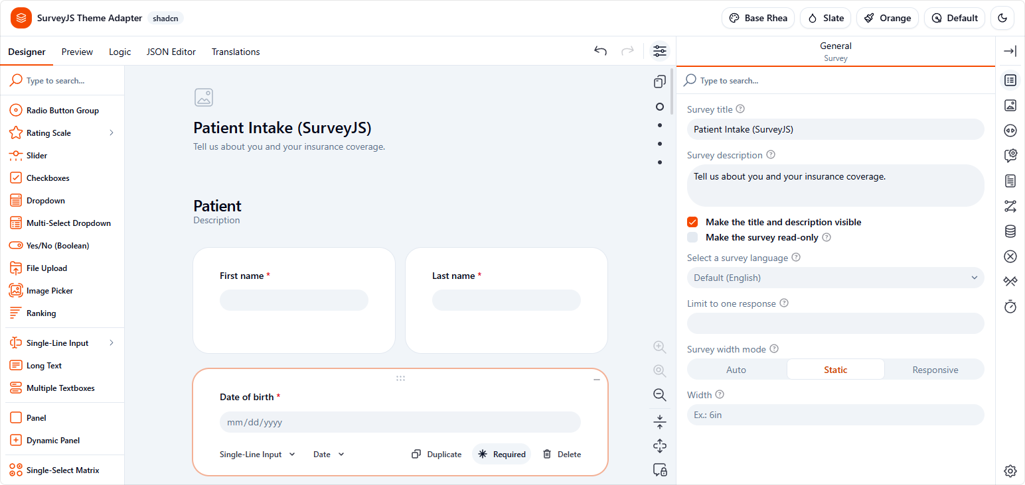1025x485 pixels.
Task: Click the redo arrow icon
Action: pos(627,51)
